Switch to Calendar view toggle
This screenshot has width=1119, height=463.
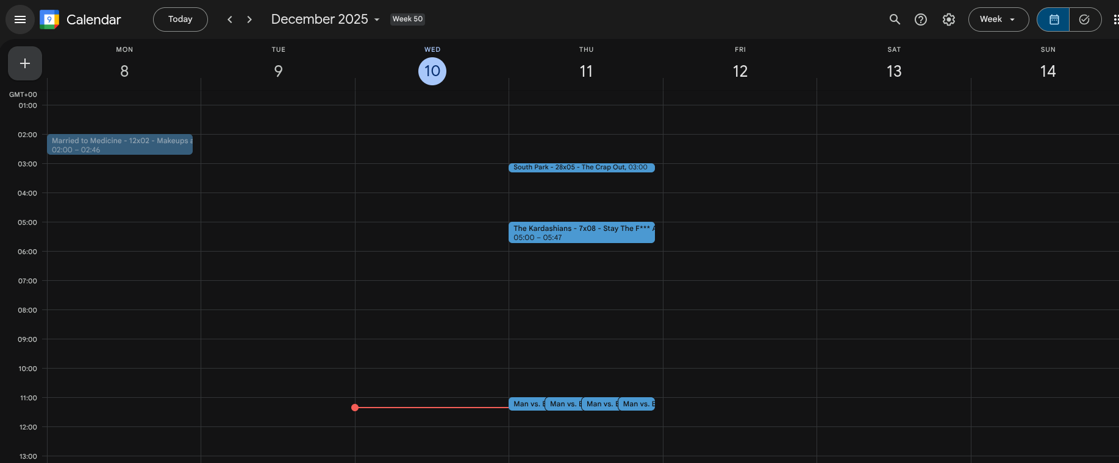pos(1054,19)
